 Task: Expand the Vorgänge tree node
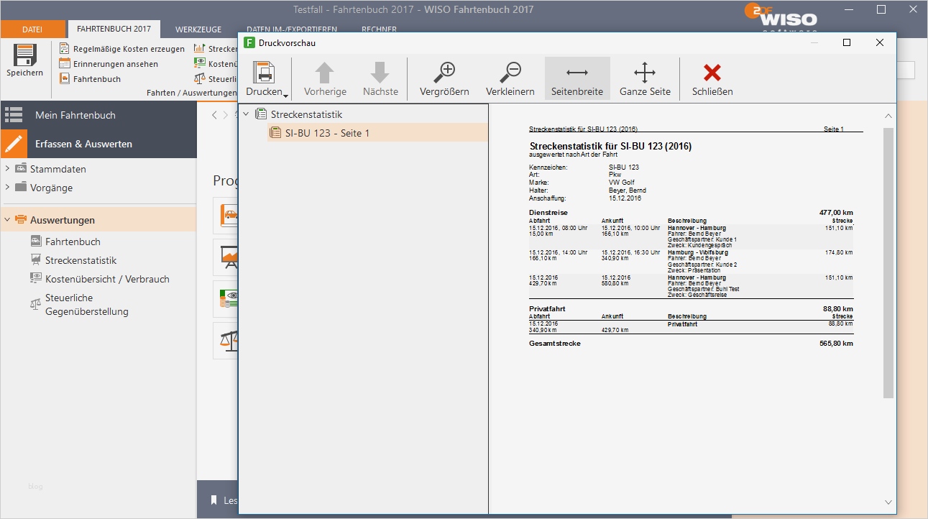pos(7,188)
